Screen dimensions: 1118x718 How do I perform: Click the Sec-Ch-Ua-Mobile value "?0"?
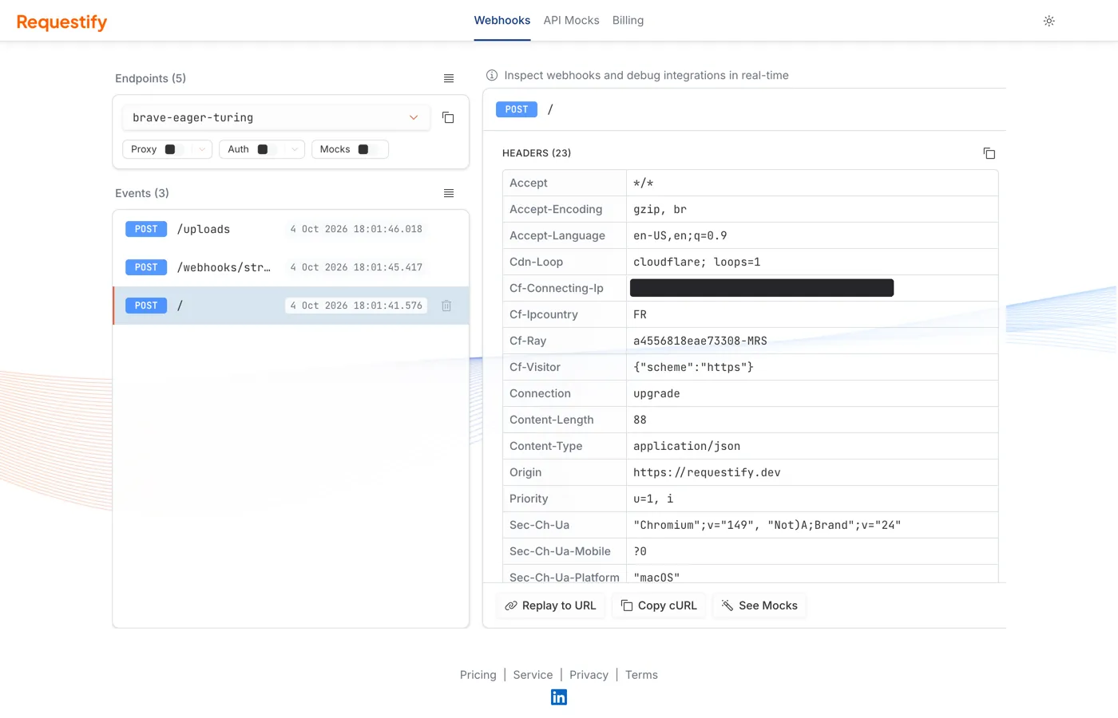click(640, 551)
